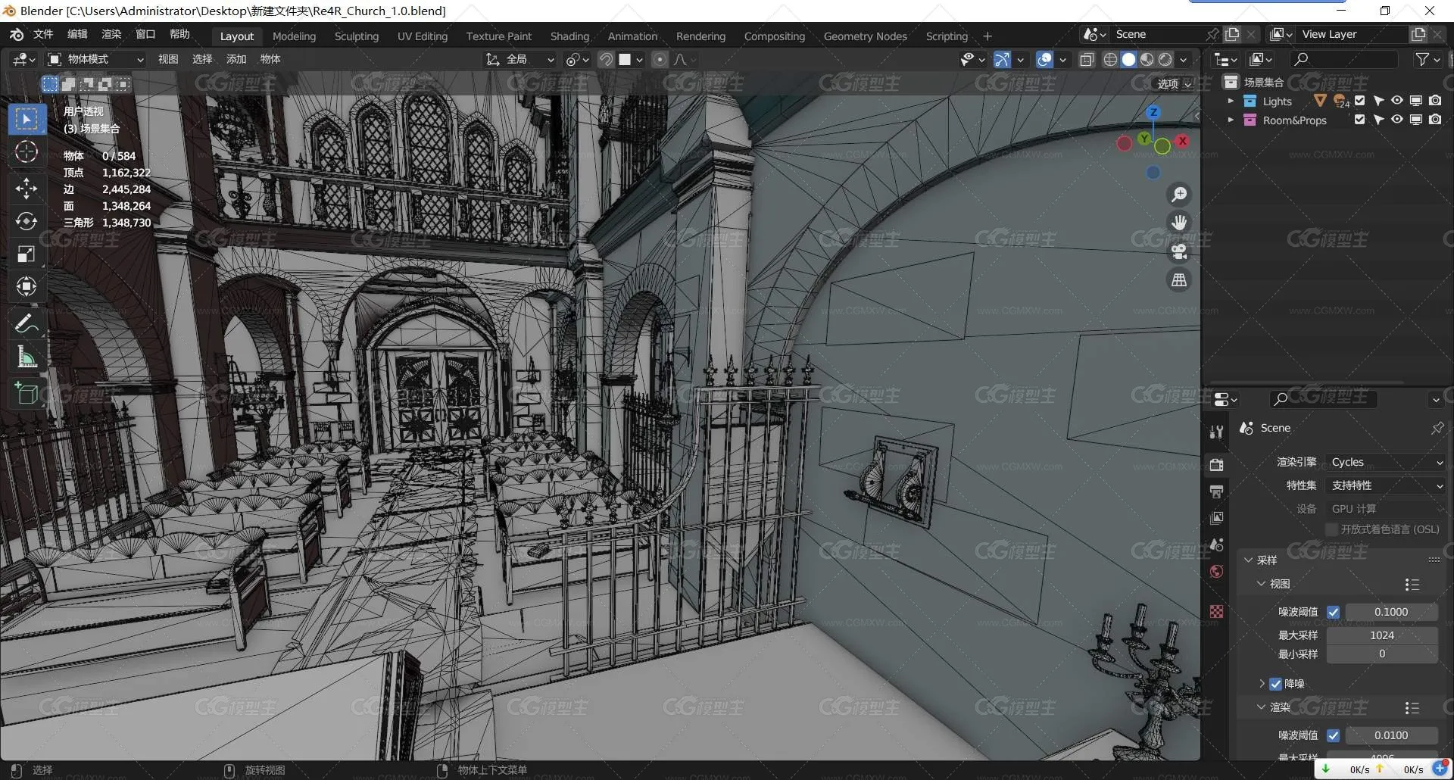Collapse the 视图 viewport sampling subpanel

click(1261, 584)
